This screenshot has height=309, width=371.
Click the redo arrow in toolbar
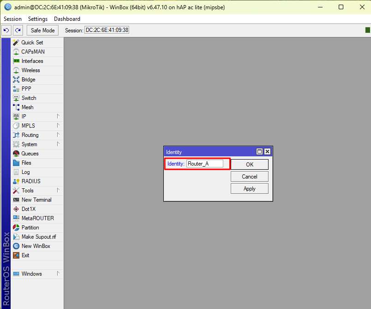[18, 30]
